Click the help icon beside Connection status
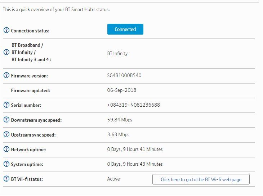The image size is (263, 196). pos(6,31)
